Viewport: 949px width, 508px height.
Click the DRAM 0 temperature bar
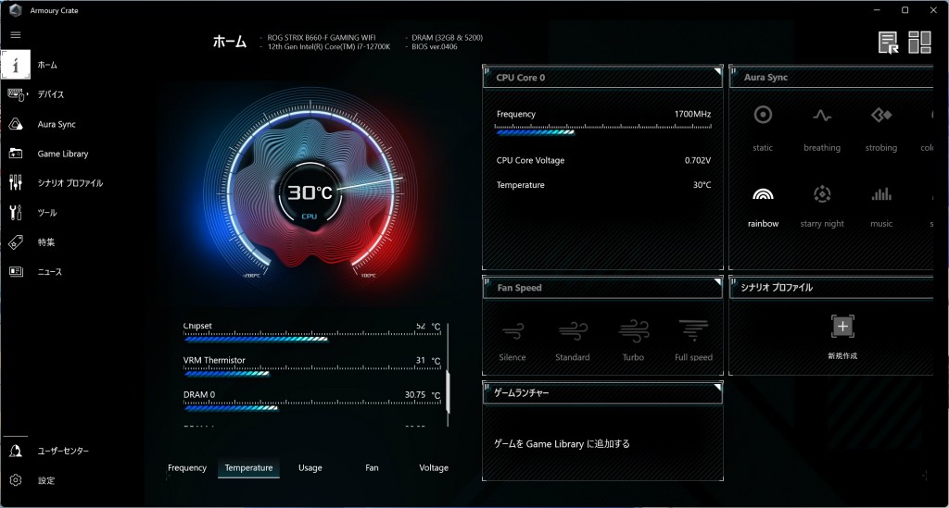pyautogui.click(x=231, y=408)
